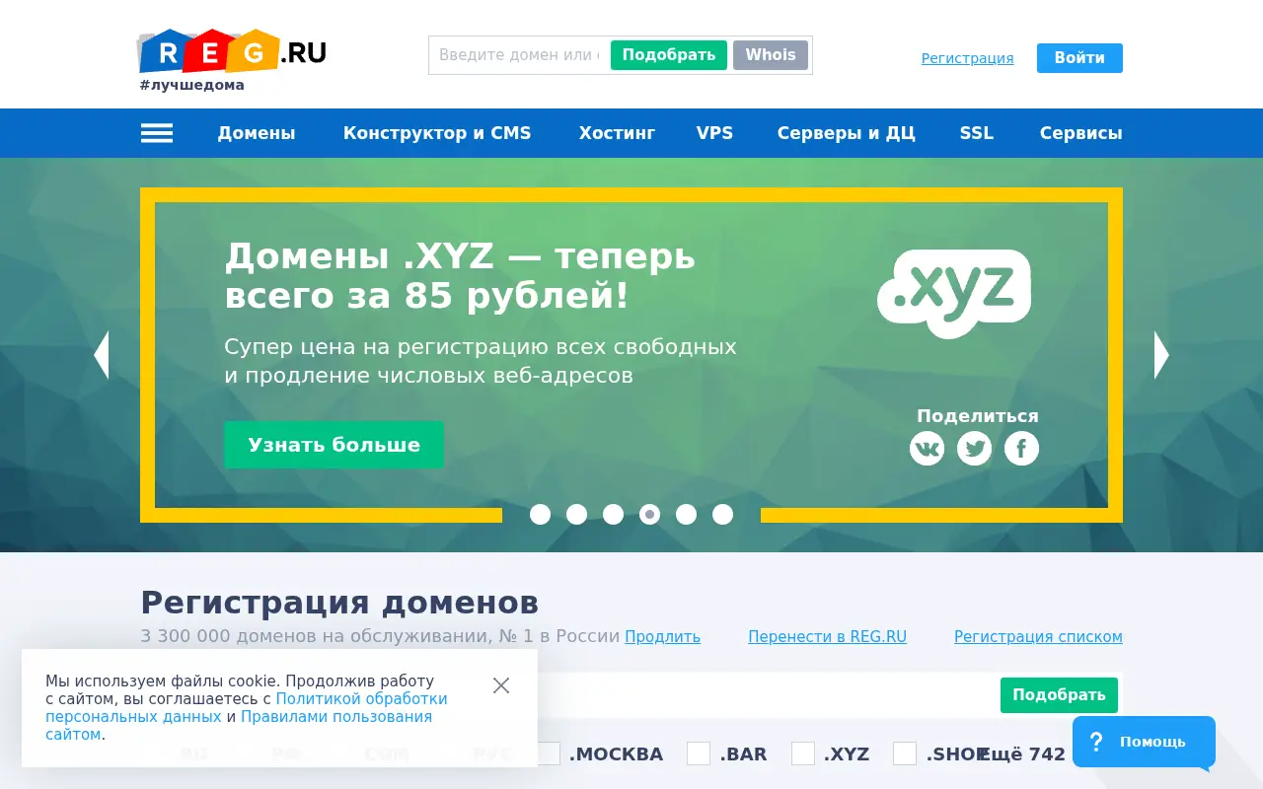This screenshot has height=789, width=1263.
Task: Open the Помощь help widget
Action: pyautogui.click(x=1144, y=742)
